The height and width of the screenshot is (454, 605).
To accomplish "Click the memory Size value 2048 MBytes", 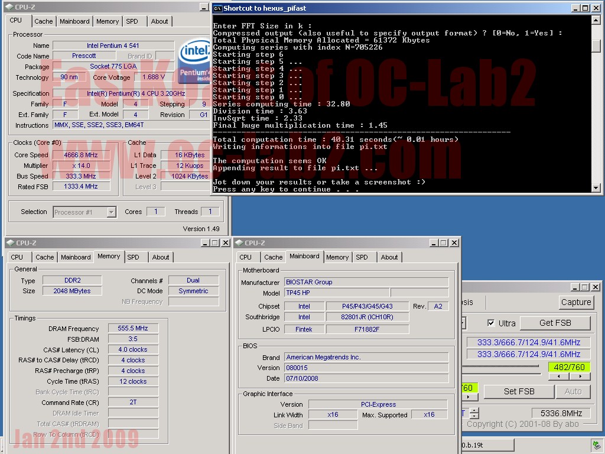I will tap(72, 291).
